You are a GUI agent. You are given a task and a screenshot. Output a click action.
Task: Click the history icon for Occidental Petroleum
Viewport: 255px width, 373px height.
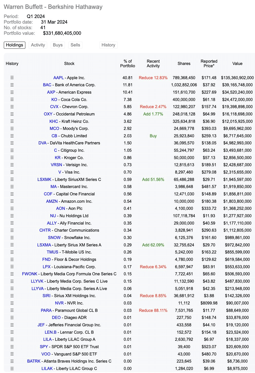point(12,114)
